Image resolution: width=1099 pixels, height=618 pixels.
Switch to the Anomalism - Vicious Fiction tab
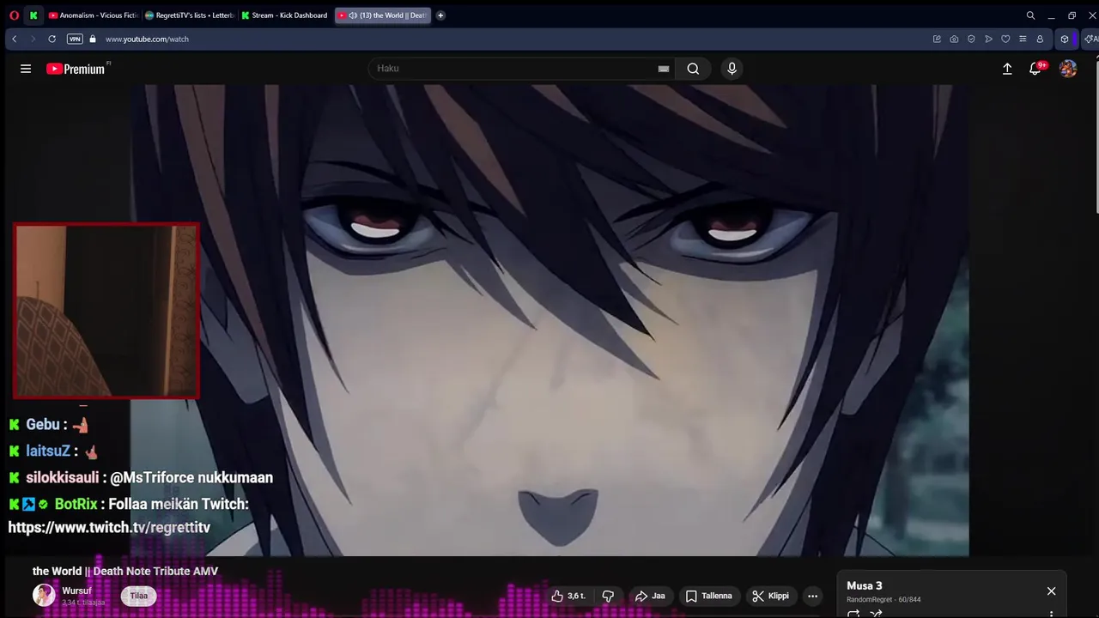(x=93, y=15)
